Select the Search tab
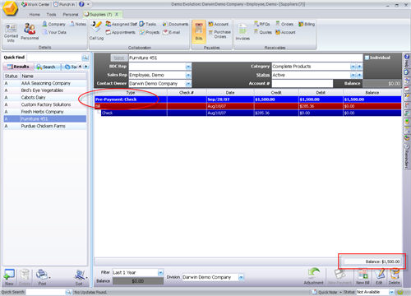The width and height of the screenshot is (411, 296). click(x=47, y=67)
